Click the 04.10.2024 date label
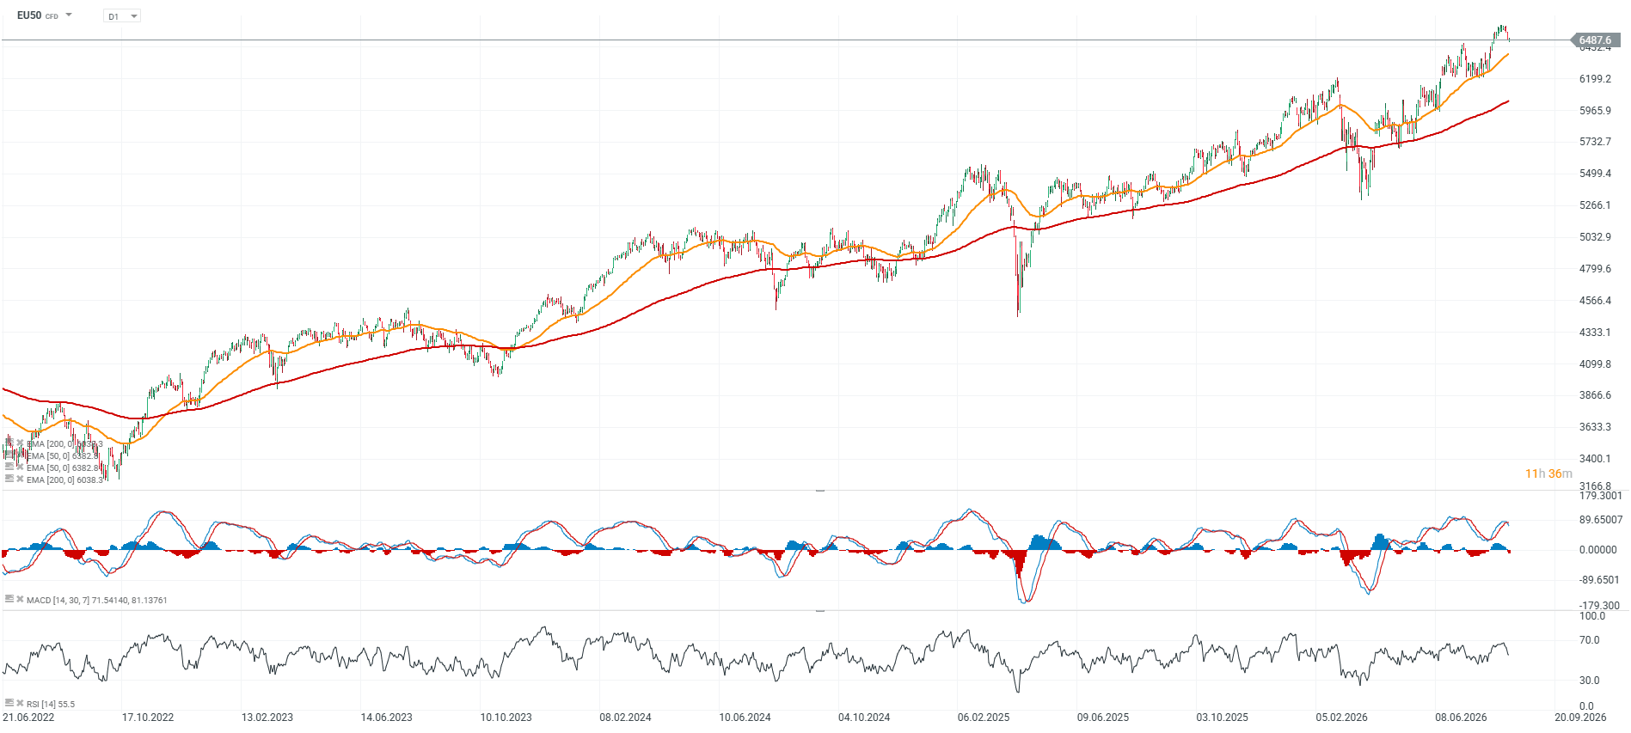Viewport: 1631px width, 733px height. point(865,718)
